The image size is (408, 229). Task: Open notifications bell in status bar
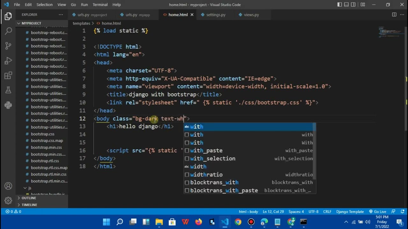click(x=402, y=212)
